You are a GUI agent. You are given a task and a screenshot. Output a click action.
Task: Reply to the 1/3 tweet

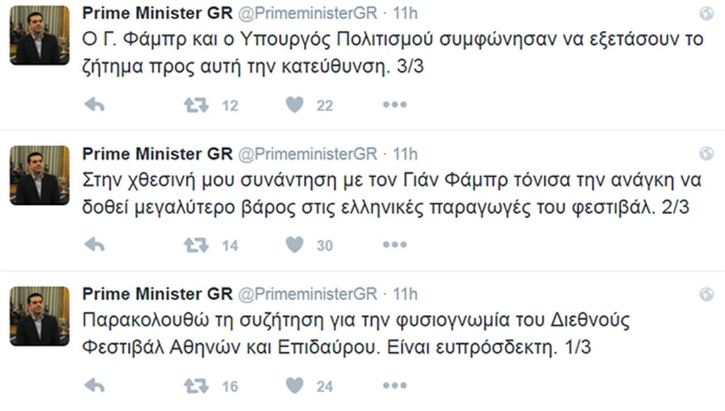click(x=95, y=385)
